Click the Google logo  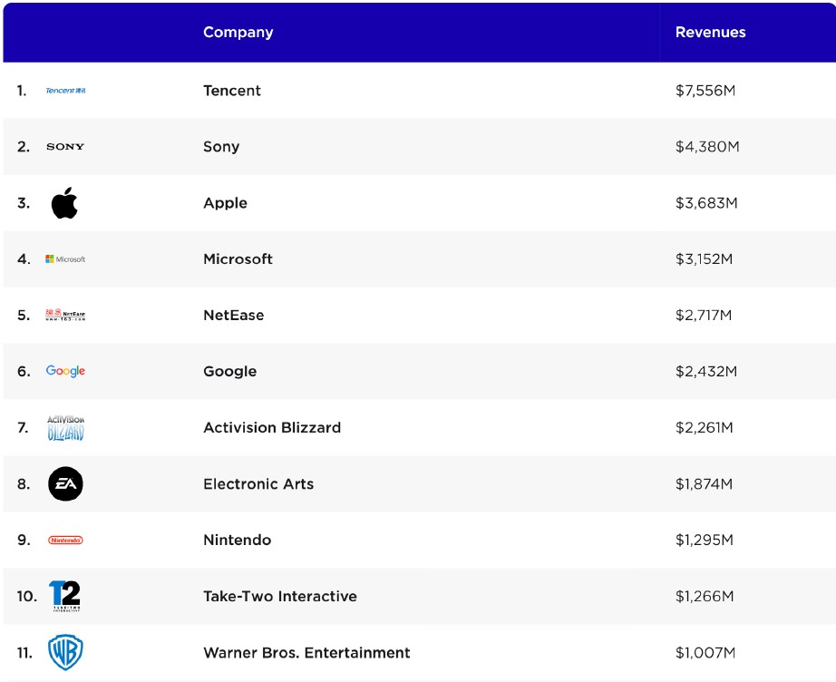click(x=65, y=371)
